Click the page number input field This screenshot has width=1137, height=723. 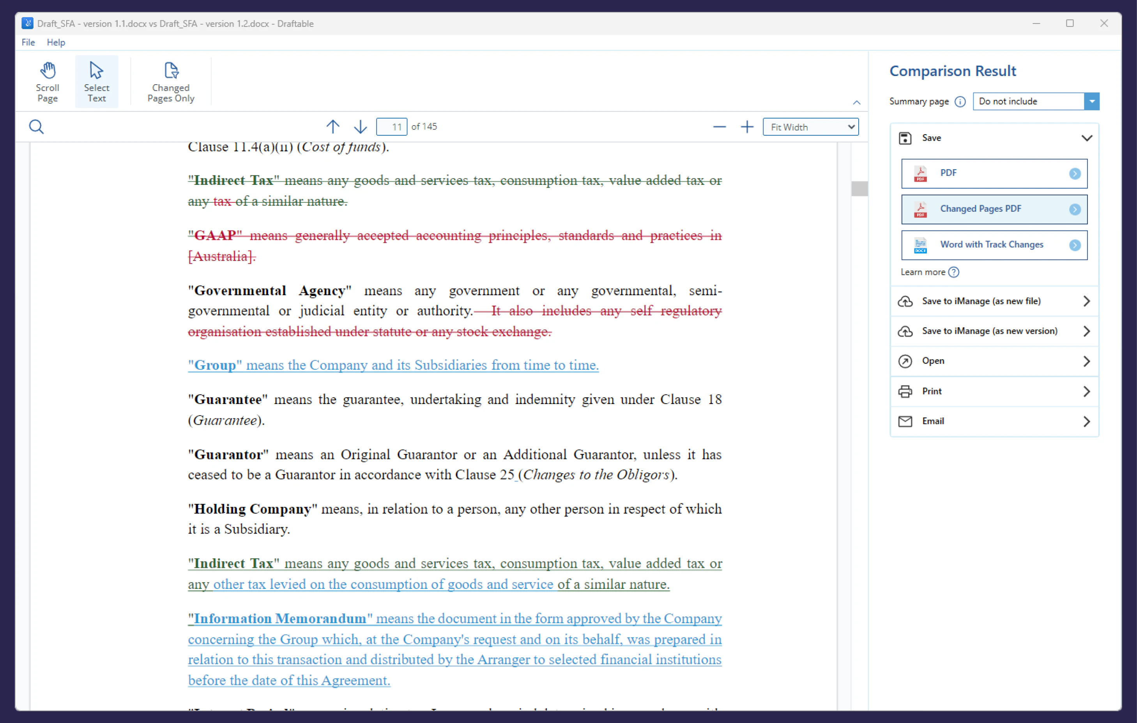(391, 127)
